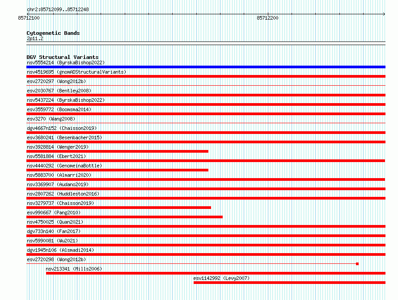The width and height of the screenshot is (398, 300).
Task: Click the 85712200 ruler coordinate
Action: coord(267,18)
